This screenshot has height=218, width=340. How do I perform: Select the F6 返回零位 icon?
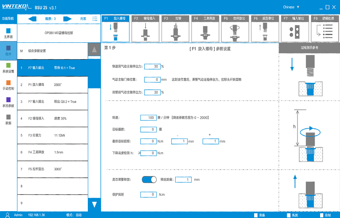click(x=264, y=29)
